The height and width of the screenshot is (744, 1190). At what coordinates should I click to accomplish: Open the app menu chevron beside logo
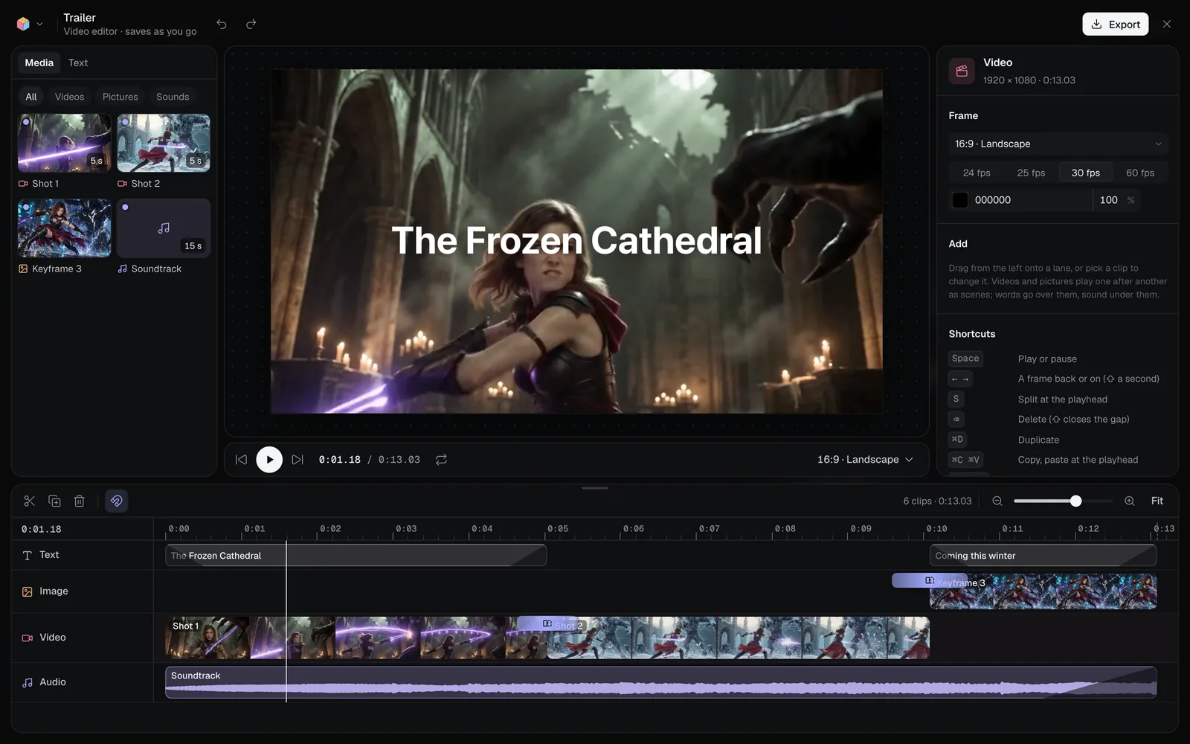point(40,24)
